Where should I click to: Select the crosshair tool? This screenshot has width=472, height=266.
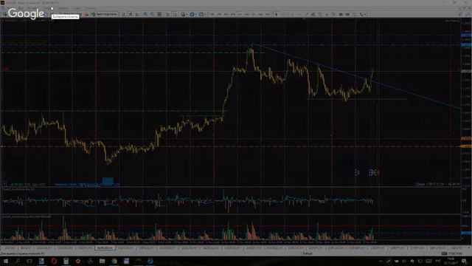click(x=283, y=14)
